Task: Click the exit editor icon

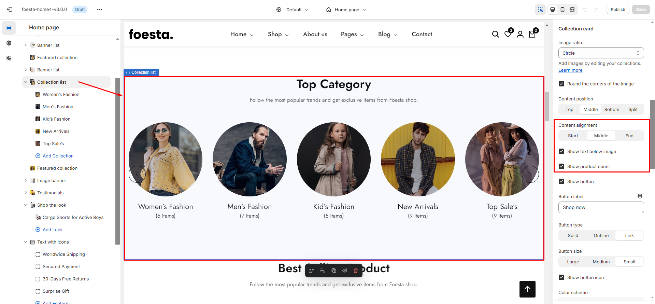Action: point(10,10)
